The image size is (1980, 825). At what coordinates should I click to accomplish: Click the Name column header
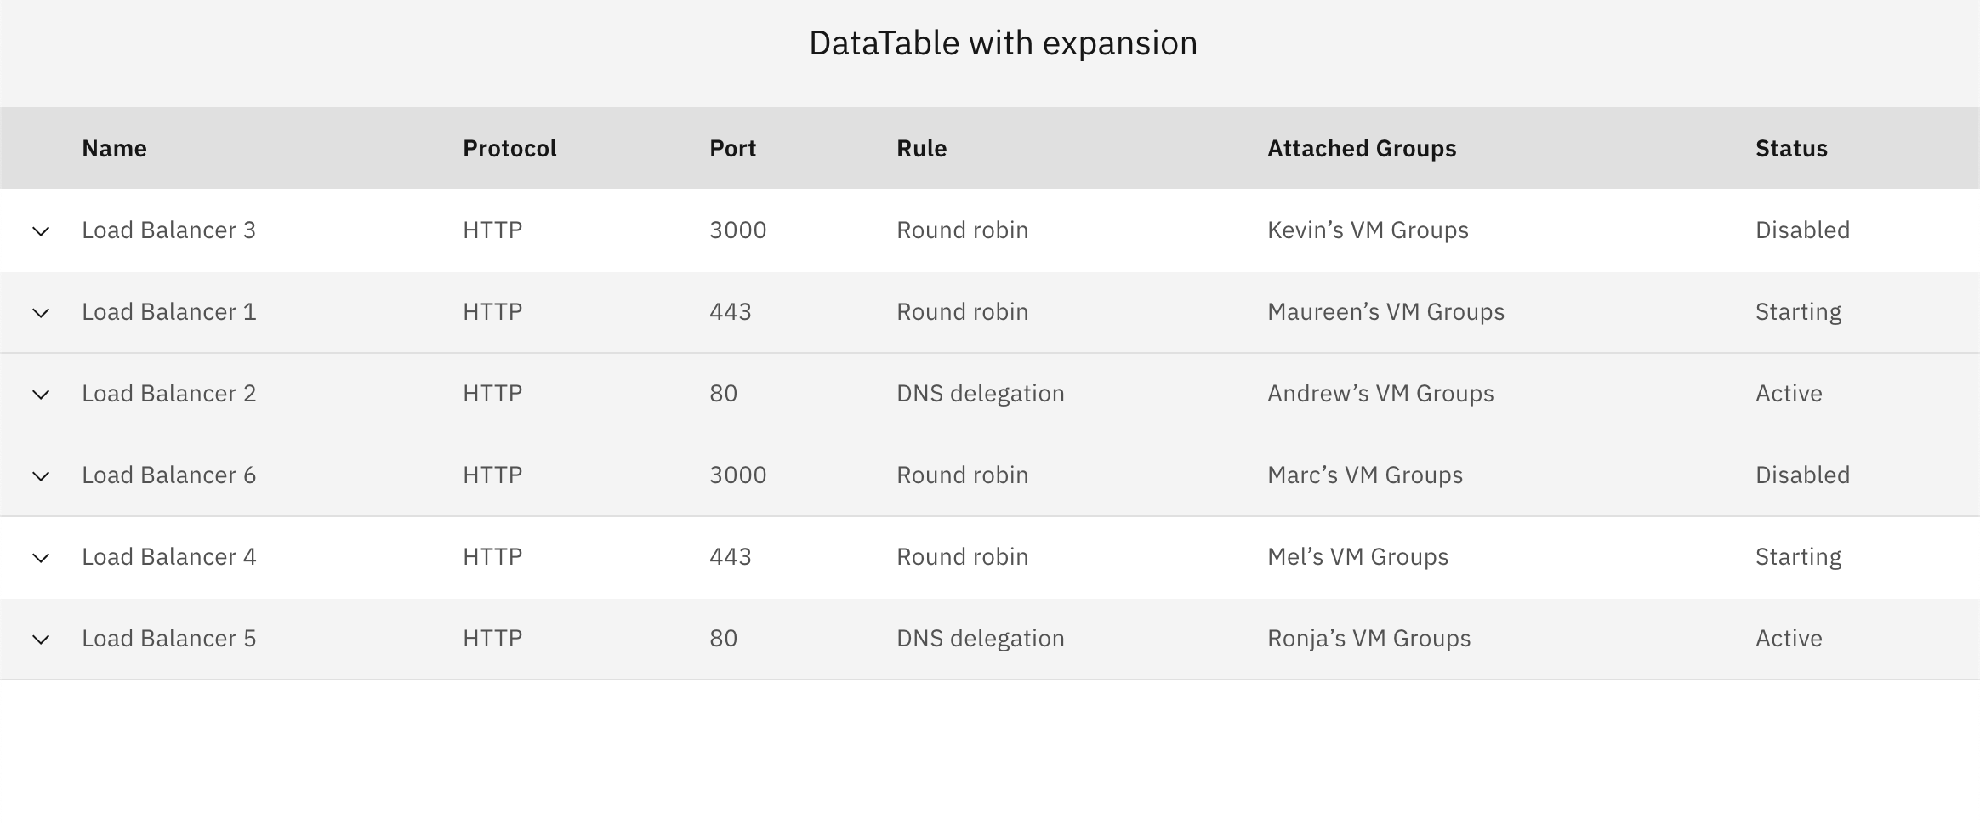pos(114,149)
